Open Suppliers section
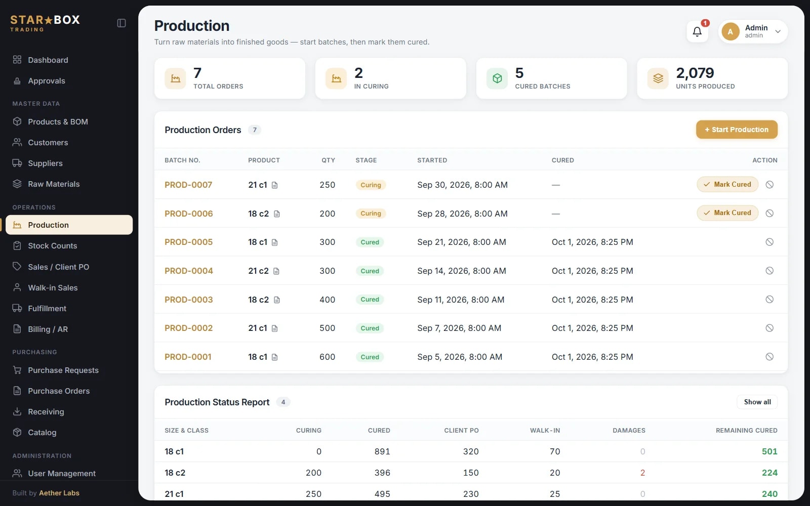Viewport: 810px width, 506px height. (69, 163)
